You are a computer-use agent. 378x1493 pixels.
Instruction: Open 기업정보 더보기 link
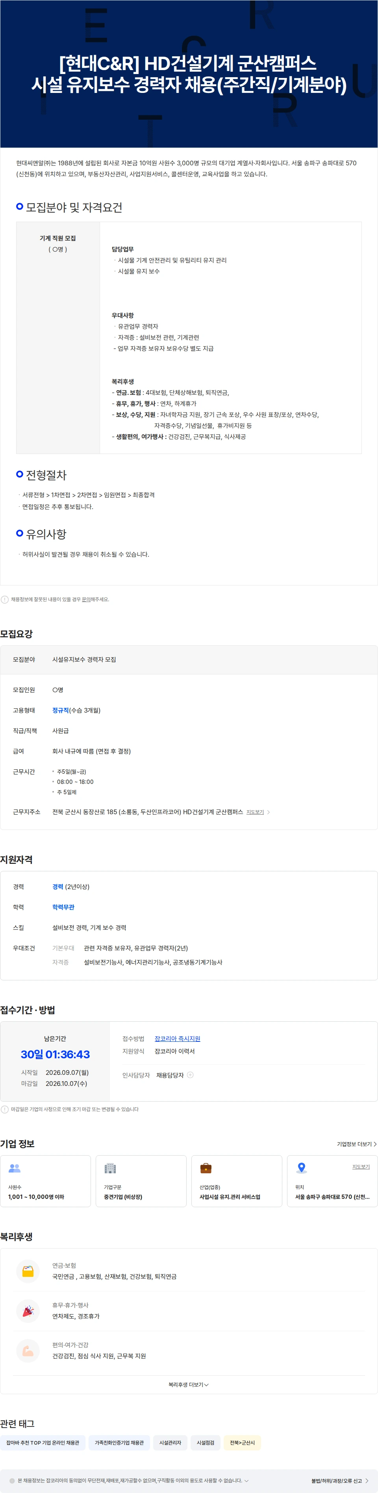click(x=357, y=1144)
